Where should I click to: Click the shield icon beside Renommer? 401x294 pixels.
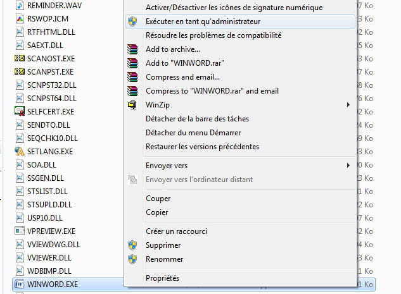click(x=132, y=259)
